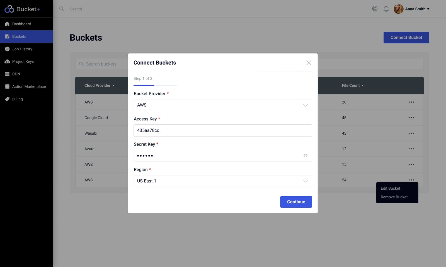Click the Connect Bucket button

406,38
